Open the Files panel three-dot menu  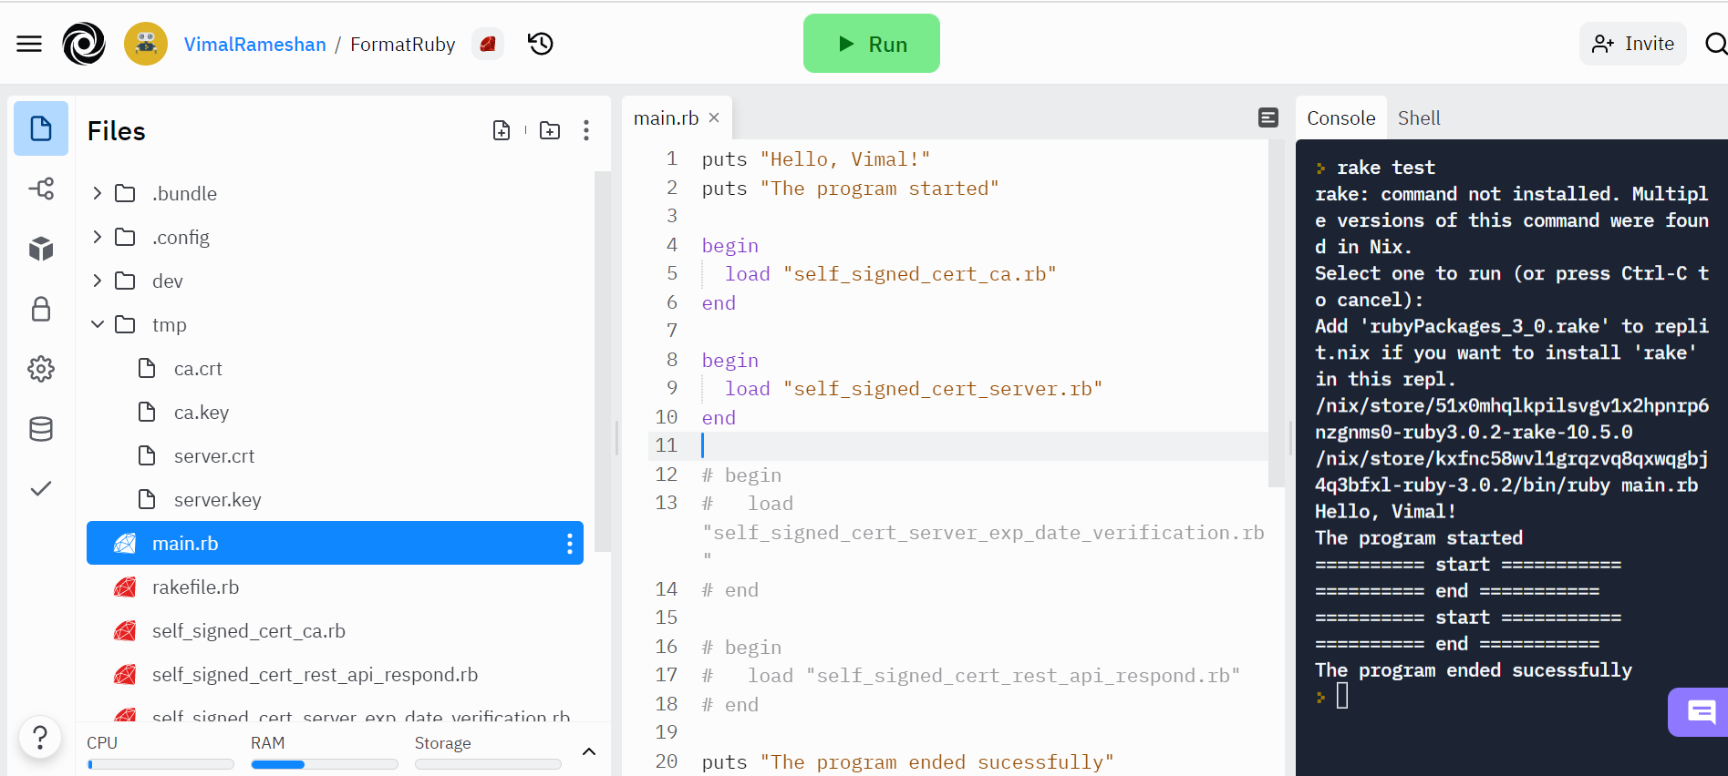(586, 130)
